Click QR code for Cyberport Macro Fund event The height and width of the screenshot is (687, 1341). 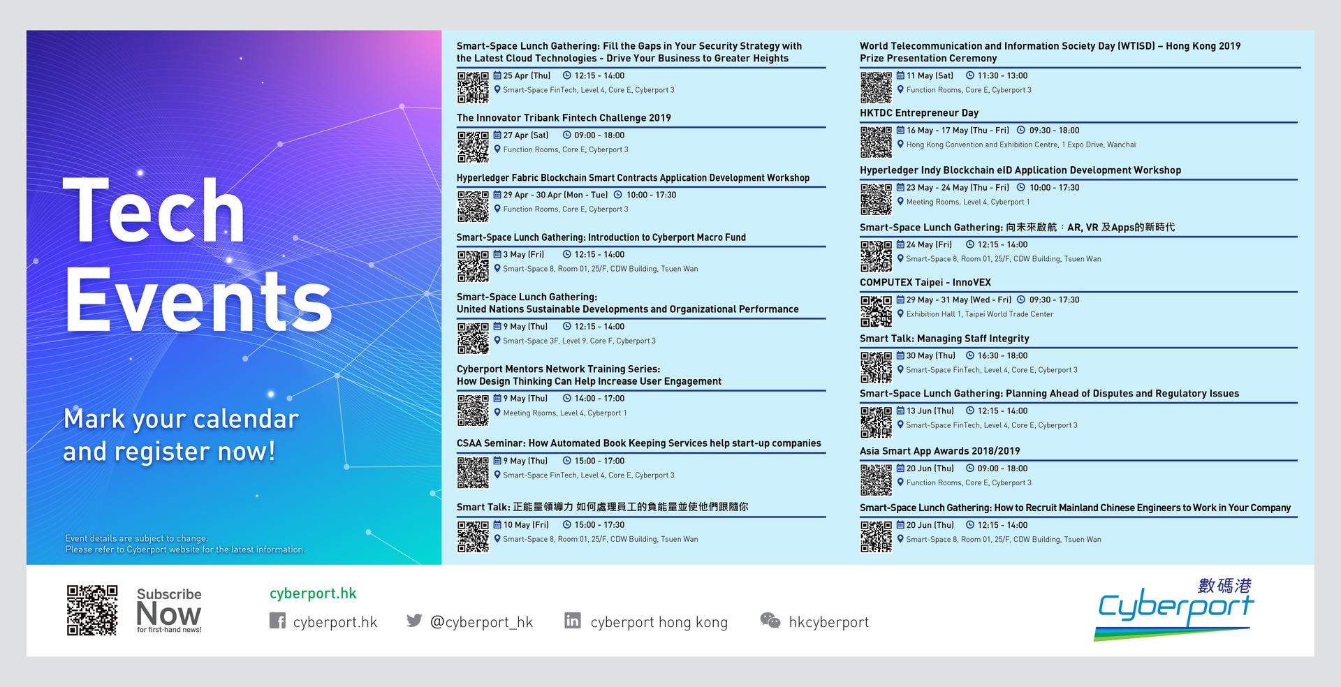pos(473,266)
